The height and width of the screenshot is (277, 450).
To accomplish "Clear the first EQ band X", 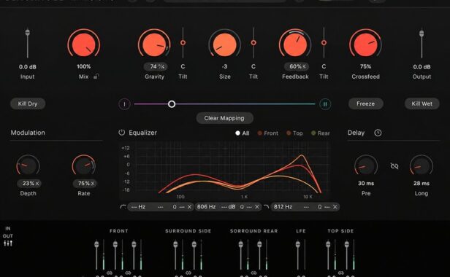I will [189, 207].
